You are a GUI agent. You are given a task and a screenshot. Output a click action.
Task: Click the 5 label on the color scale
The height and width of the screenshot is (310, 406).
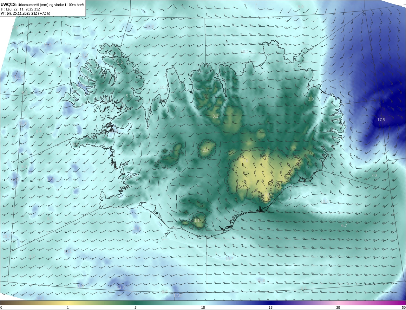point(135,307)
